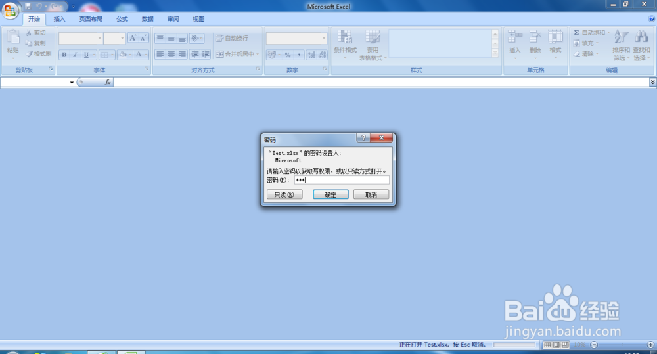This screenshot has width=657, height=354.
Task: Click the cell borders icon
Action: [104, 55]
